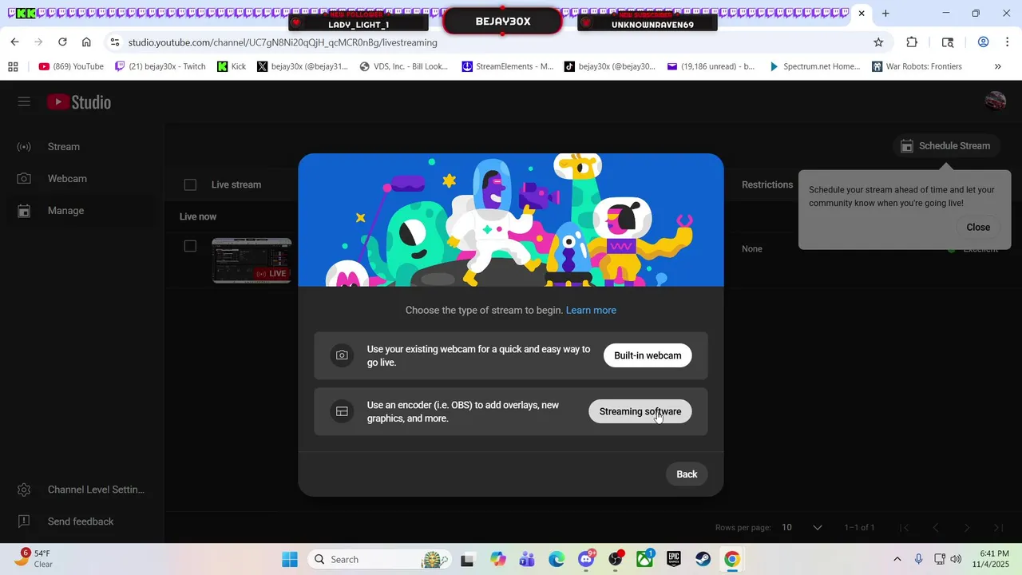Click the site information icon in address bar

tap(115, 42)
